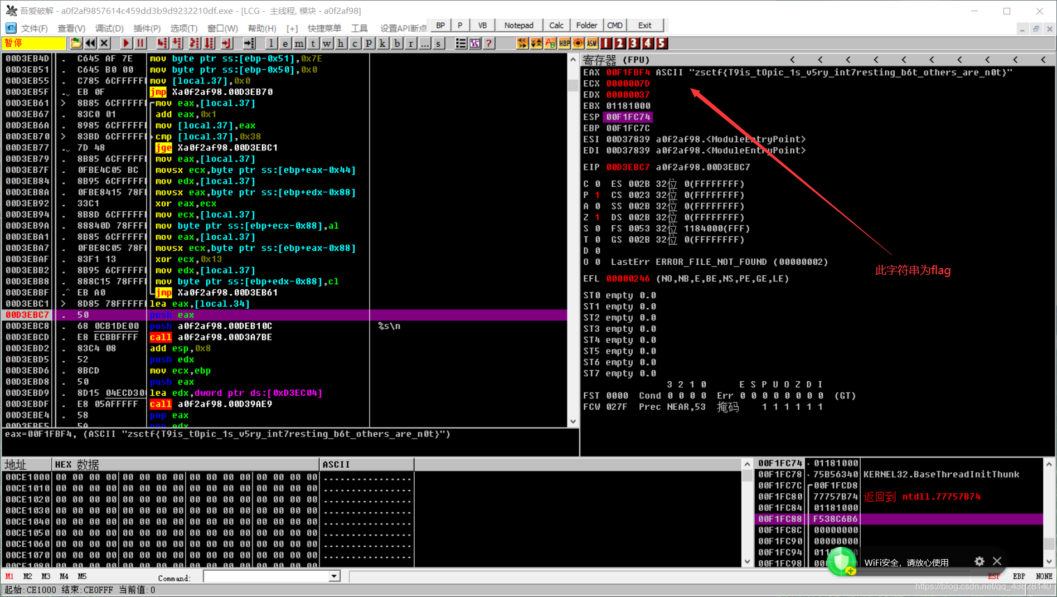The image size is (1057, 597).
Task: Click the close program X toolbar icon
Action: [104, 43]
